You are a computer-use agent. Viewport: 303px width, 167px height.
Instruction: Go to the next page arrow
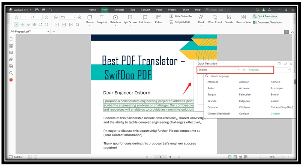pos(46,17)
